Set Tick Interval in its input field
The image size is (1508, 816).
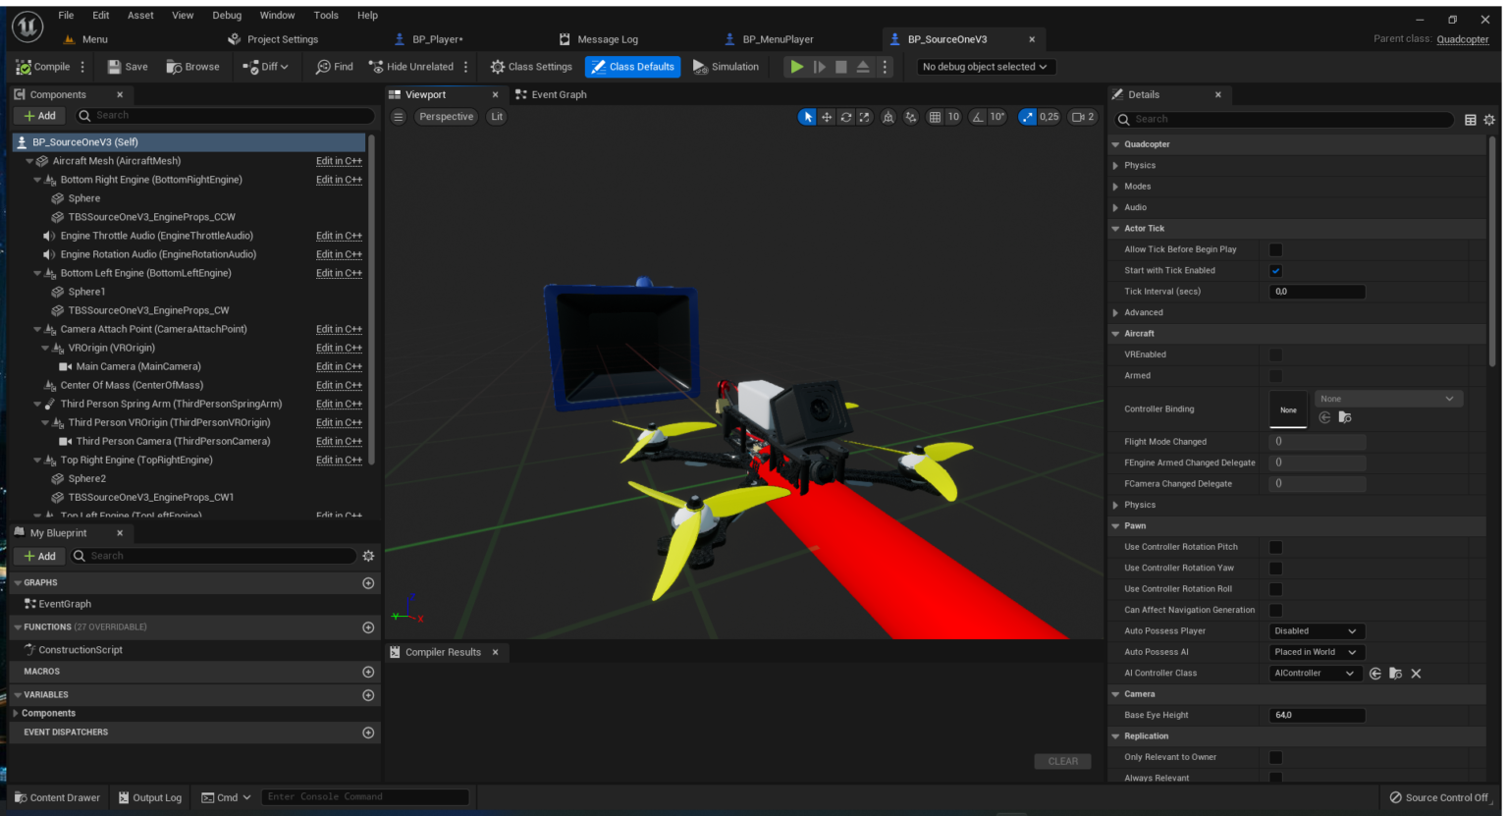(x=1317, y=291)
